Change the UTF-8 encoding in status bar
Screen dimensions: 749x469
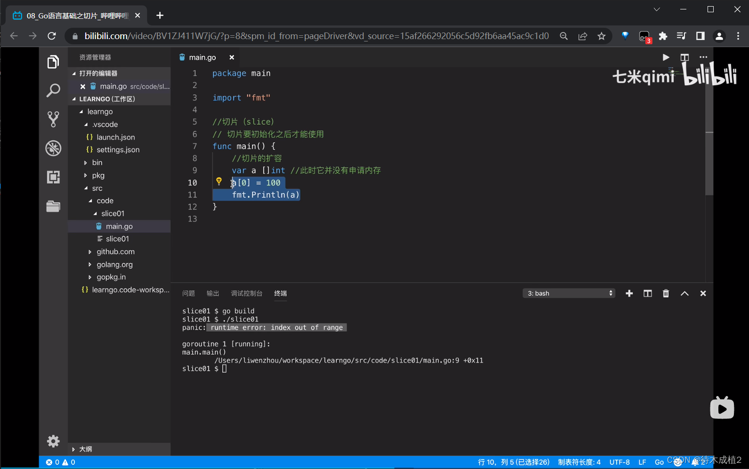(619, 462)
